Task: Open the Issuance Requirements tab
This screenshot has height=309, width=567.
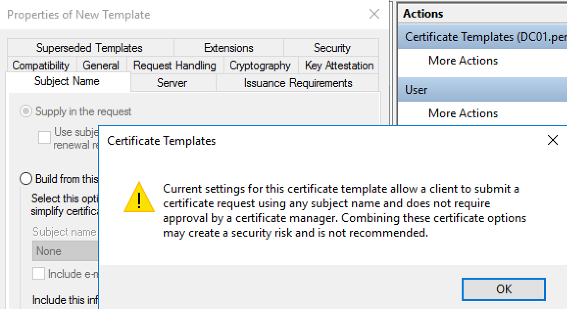Action: [x=298, y=83]
